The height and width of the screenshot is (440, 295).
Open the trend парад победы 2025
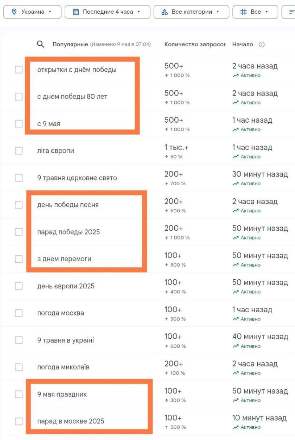(68, 232)
